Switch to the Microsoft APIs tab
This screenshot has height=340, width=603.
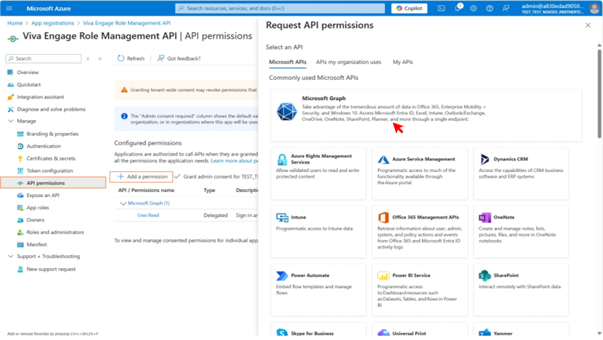(287, 62)
